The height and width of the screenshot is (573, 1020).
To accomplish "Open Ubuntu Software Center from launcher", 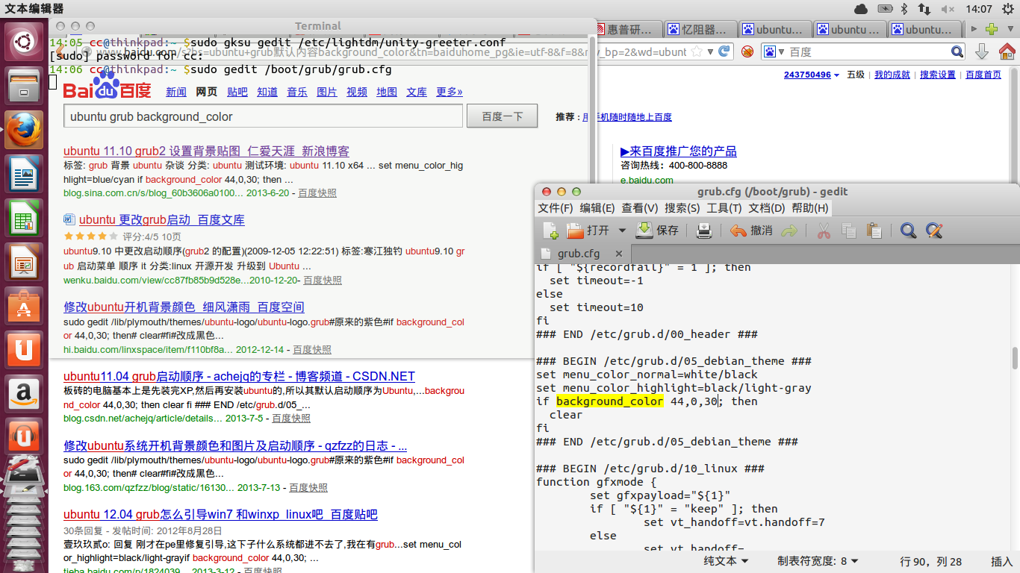I will tap(25, 305).
